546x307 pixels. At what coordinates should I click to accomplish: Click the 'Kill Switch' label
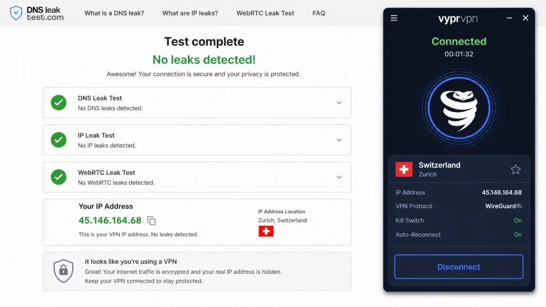pos(409,221)
